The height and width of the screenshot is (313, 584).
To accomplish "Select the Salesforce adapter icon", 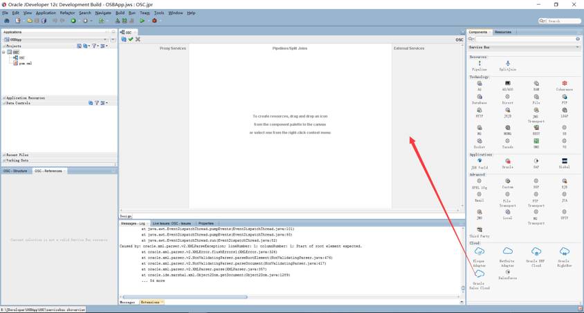I will coord(508,272).
